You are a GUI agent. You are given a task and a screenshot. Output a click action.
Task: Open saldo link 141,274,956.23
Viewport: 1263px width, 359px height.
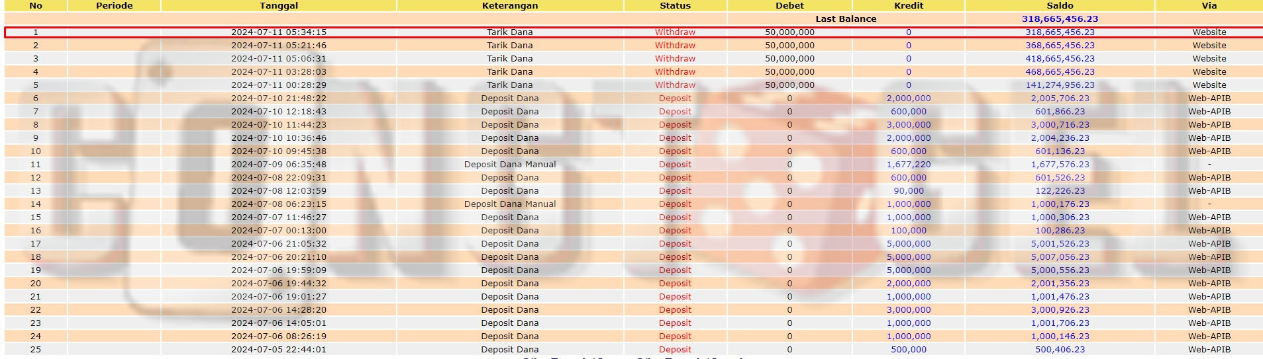pyautogui.click(x=1060, y=85)
